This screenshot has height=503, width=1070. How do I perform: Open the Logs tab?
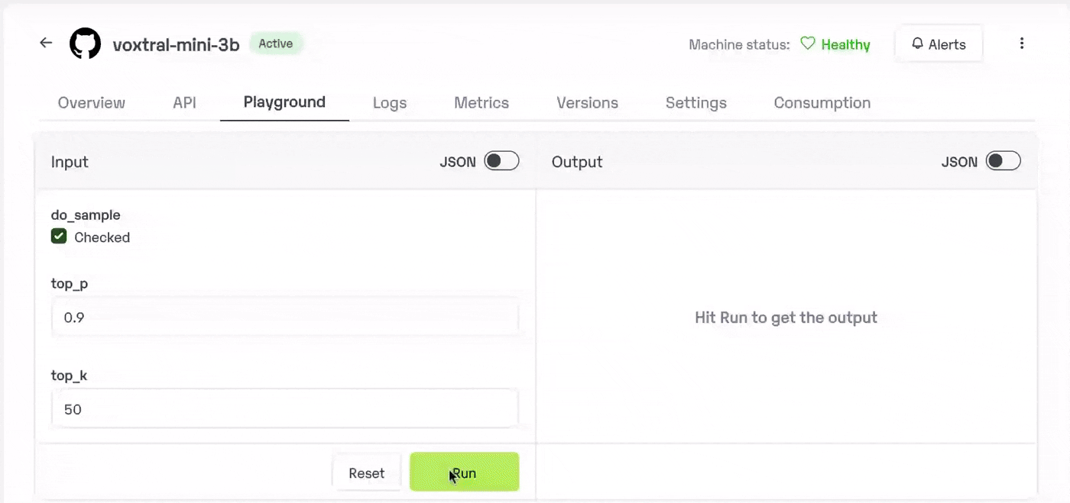[x=390, y=103]
